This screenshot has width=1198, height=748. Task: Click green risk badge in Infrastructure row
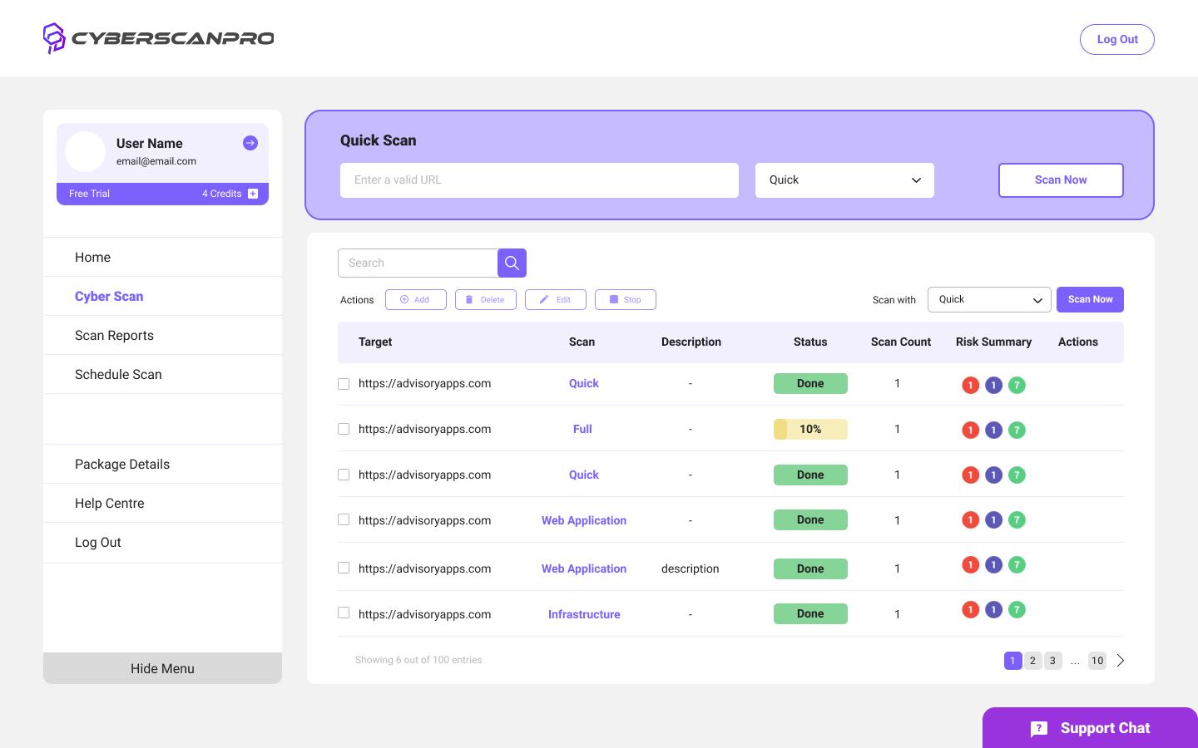1017,609
